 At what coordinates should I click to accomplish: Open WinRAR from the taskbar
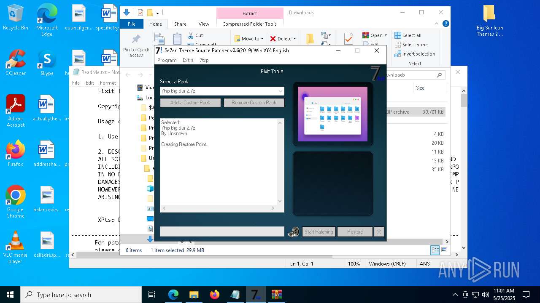pos(277,295)
